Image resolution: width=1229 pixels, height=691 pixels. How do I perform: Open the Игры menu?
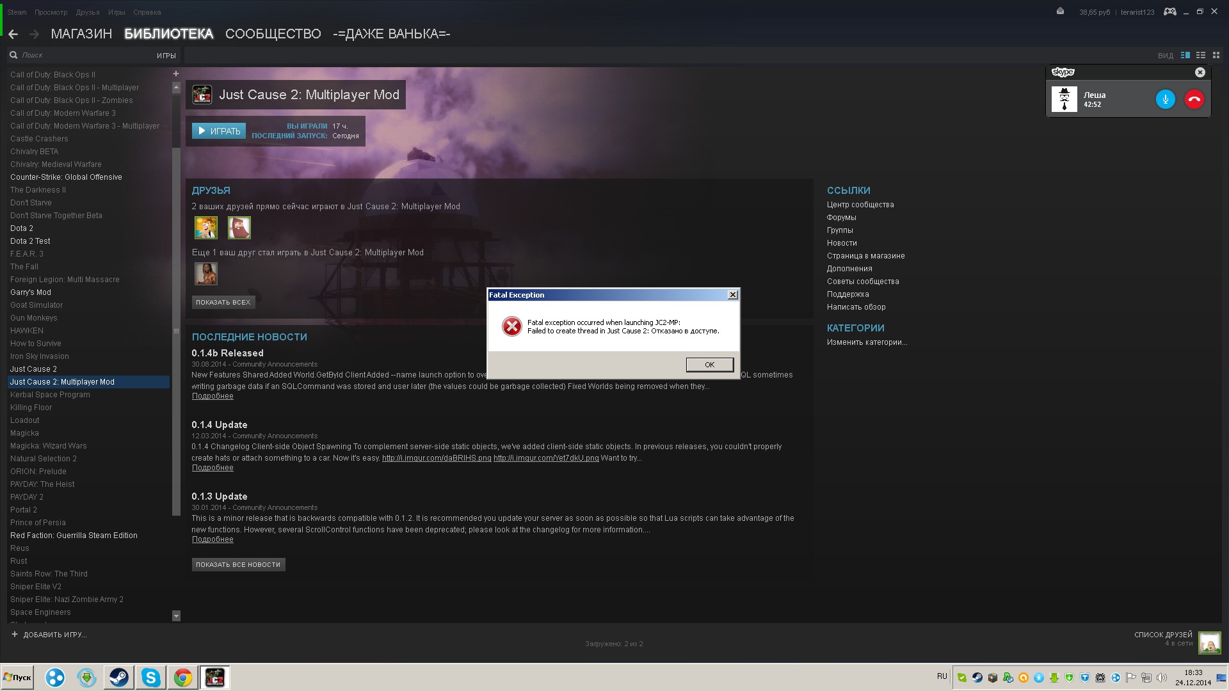pyautogui.click(x=116, y=12)
